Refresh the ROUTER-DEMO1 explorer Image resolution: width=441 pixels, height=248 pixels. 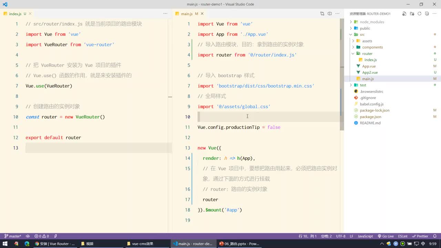point(419,14)
